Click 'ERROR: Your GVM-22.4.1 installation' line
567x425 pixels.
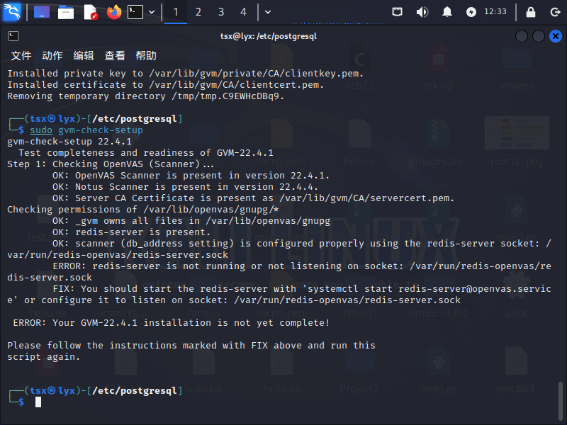[x=172, y=323]
